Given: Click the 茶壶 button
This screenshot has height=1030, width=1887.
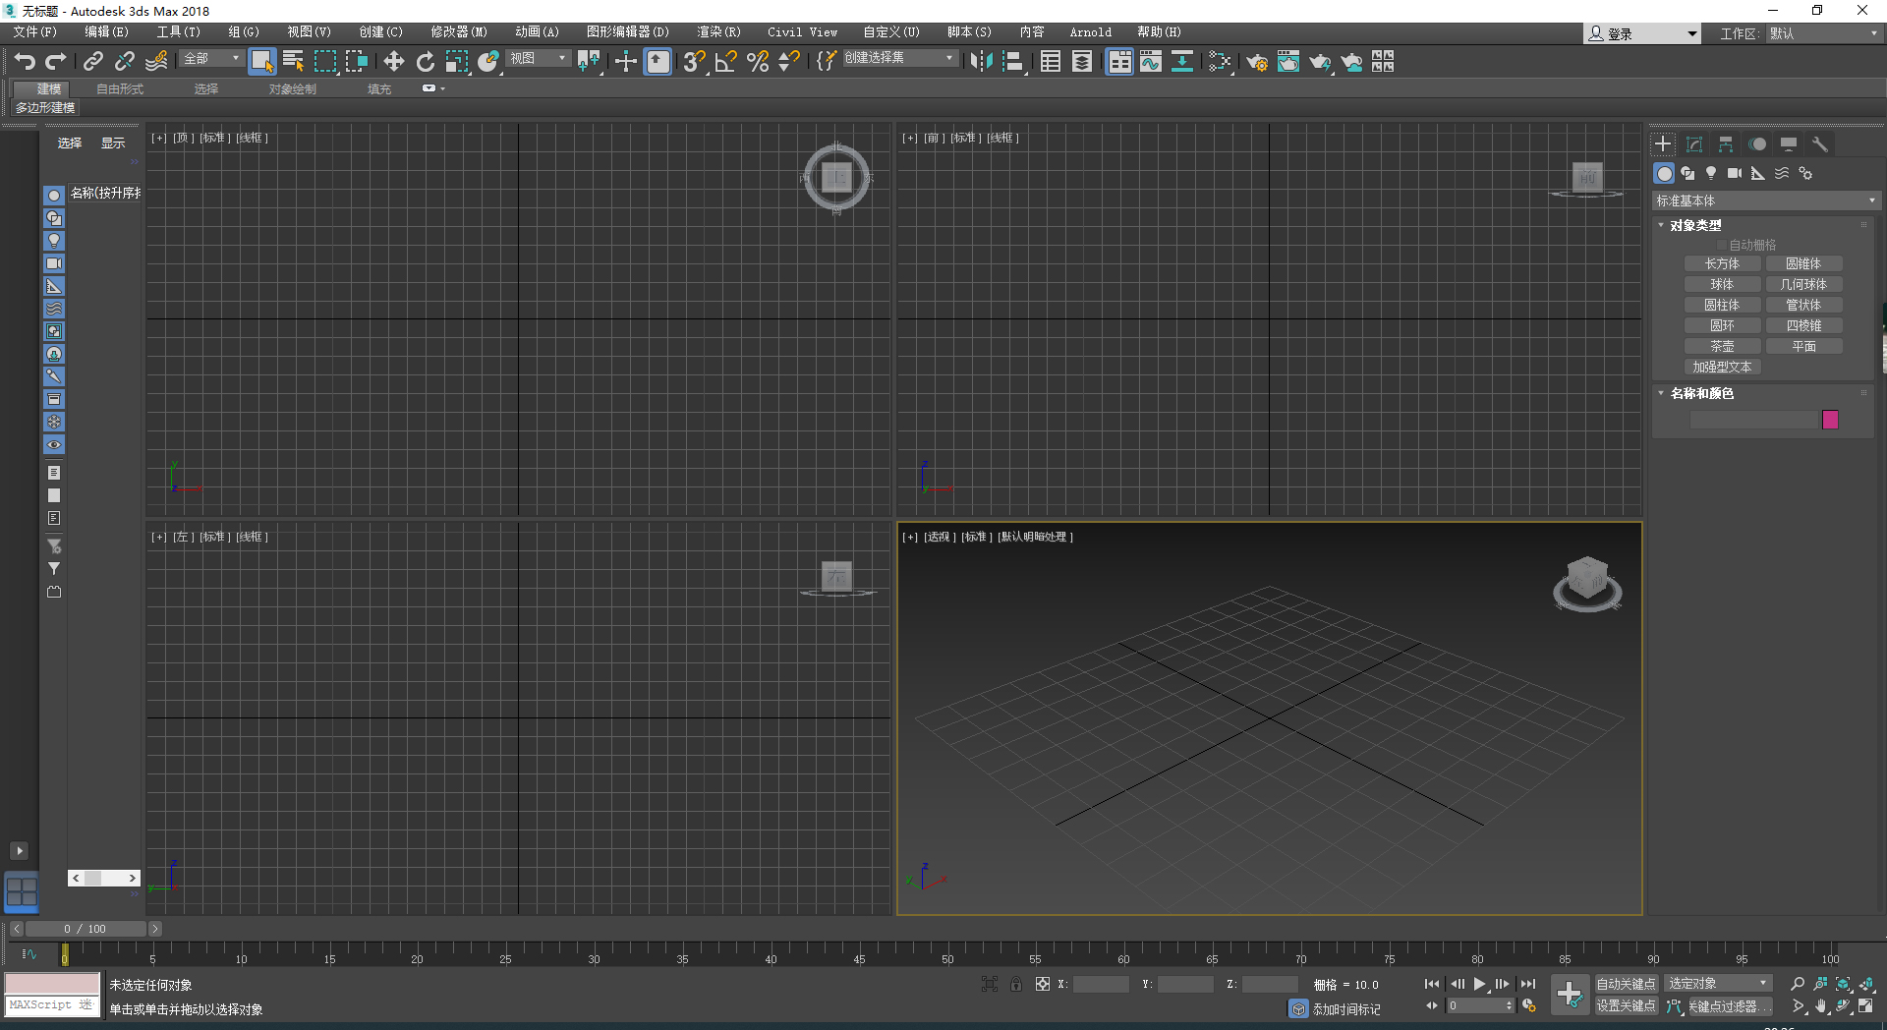Looking at the screenshot, I should coord(1722,346).
